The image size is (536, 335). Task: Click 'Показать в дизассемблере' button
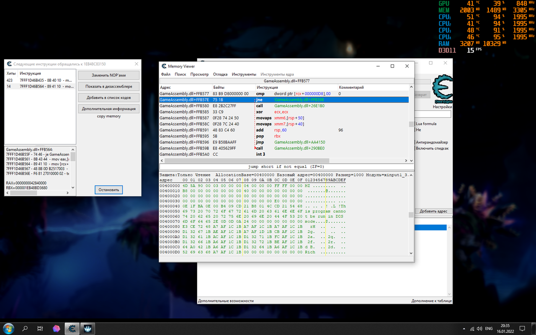tap(109, 86)
